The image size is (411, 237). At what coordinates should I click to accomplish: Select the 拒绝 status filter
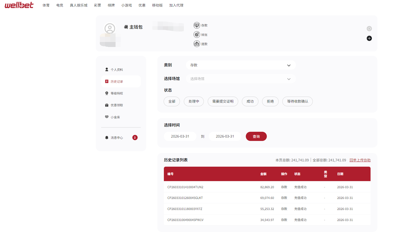(x=270, y=101)
